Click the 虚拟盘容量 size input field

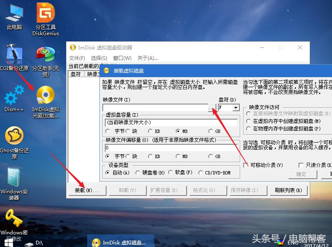171,122
